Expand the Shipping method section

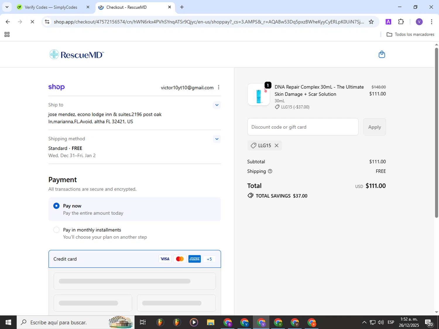pos(217,139)
